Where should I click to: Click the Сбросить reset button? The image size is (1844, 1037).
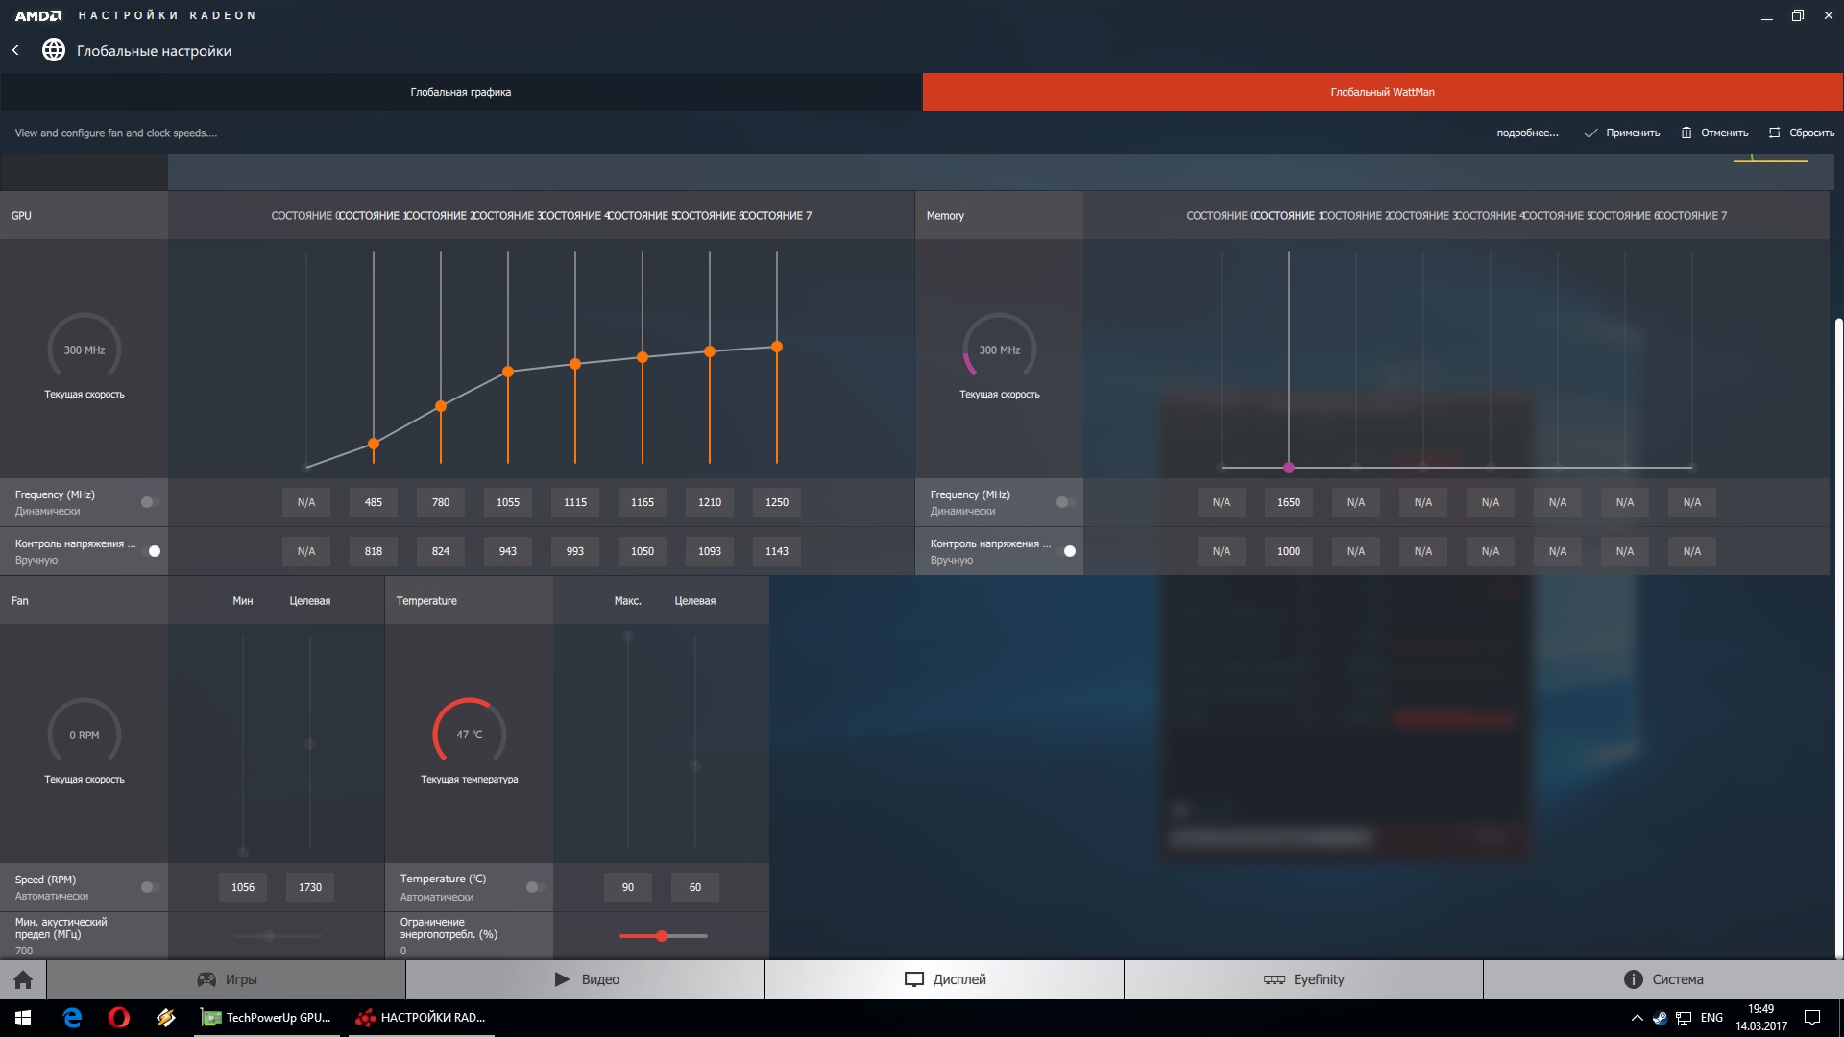[x=1802, y=133]
